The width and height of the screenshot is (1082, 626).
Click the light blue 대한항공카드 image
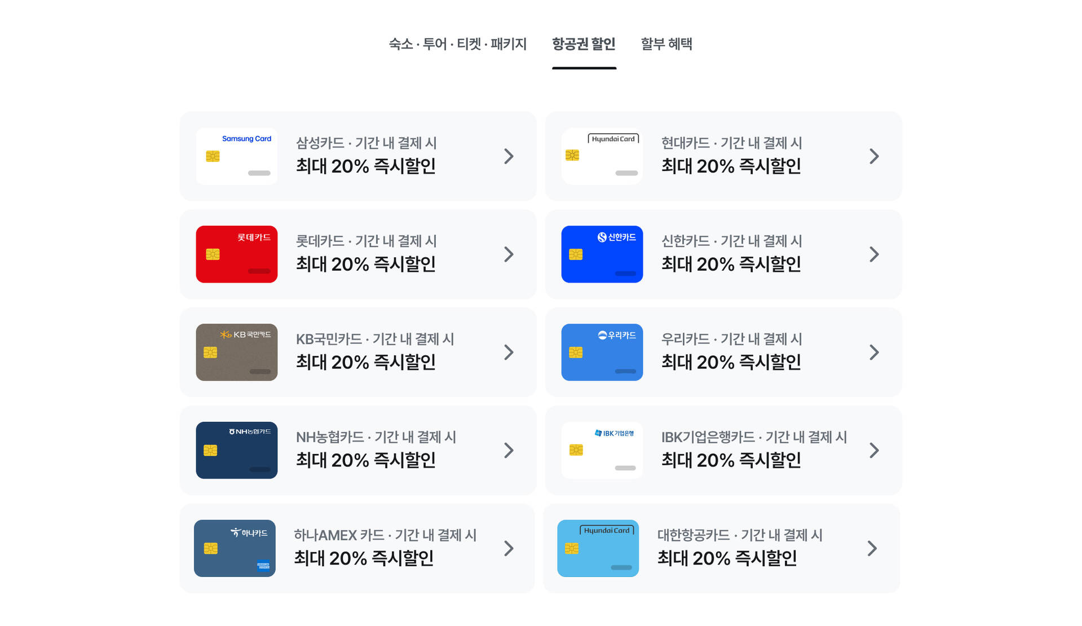598,548
